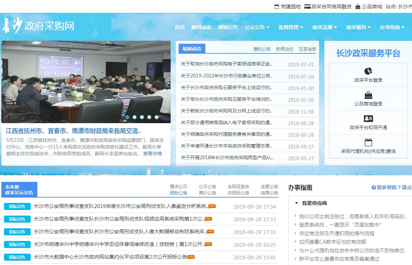
Task: Select the last carousel indicator dot
Action: pos(157,117)
